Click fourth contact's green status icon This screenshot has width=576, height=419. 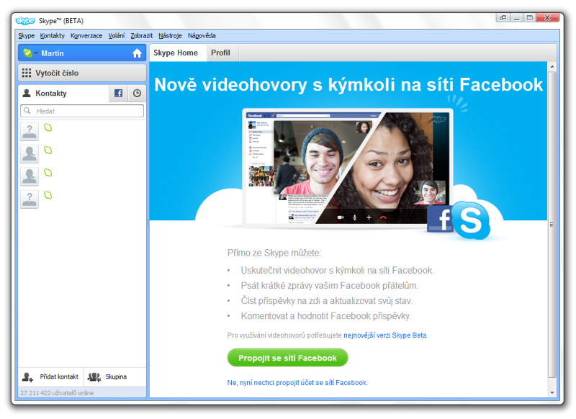48,195
